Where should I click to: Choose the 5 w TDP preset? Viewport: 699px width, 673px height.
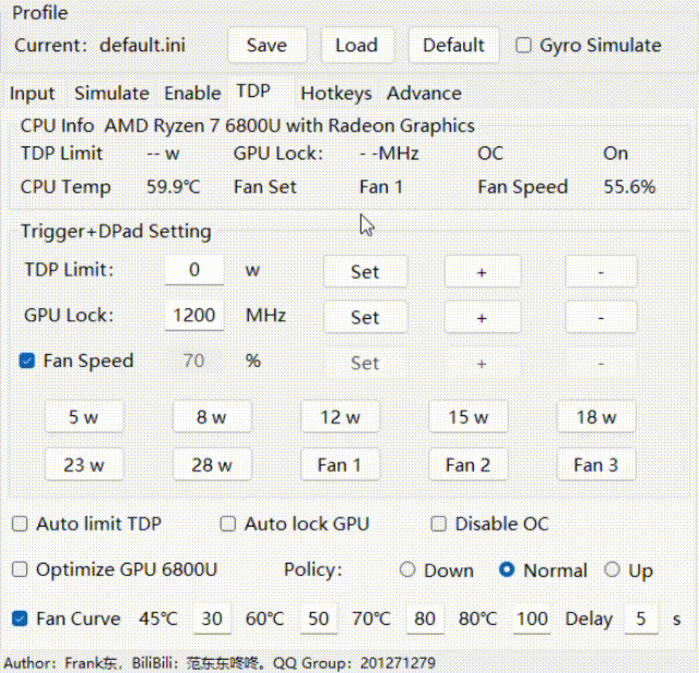[84, 417]
